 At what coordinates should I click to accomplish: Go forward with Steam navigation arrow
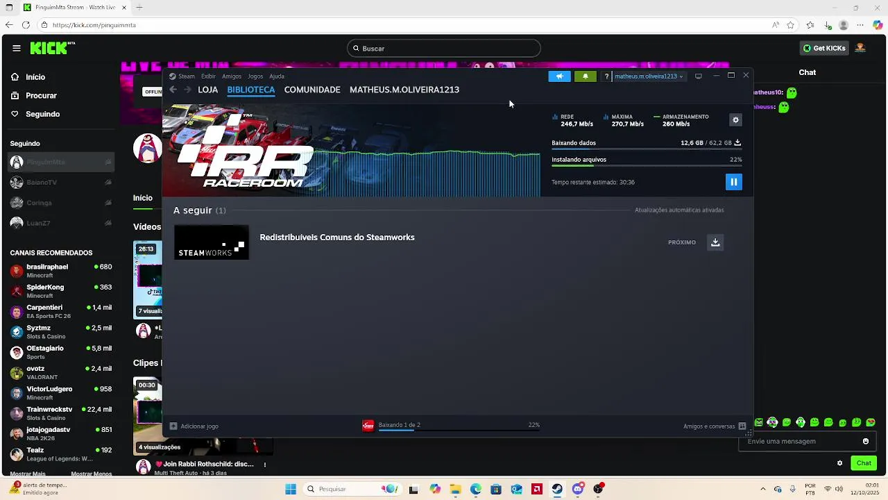pos(187,90)
